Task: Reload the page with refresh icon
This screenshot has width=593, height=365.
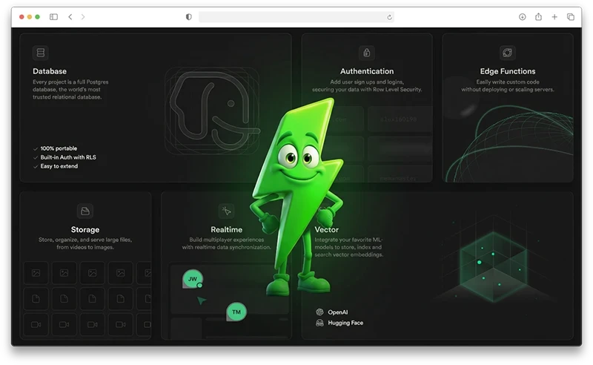Action: [389, 17]
